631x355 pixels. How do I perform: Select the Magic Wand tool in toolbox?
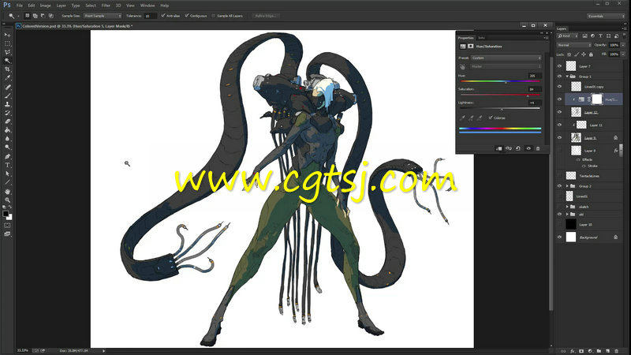(7, 61)
